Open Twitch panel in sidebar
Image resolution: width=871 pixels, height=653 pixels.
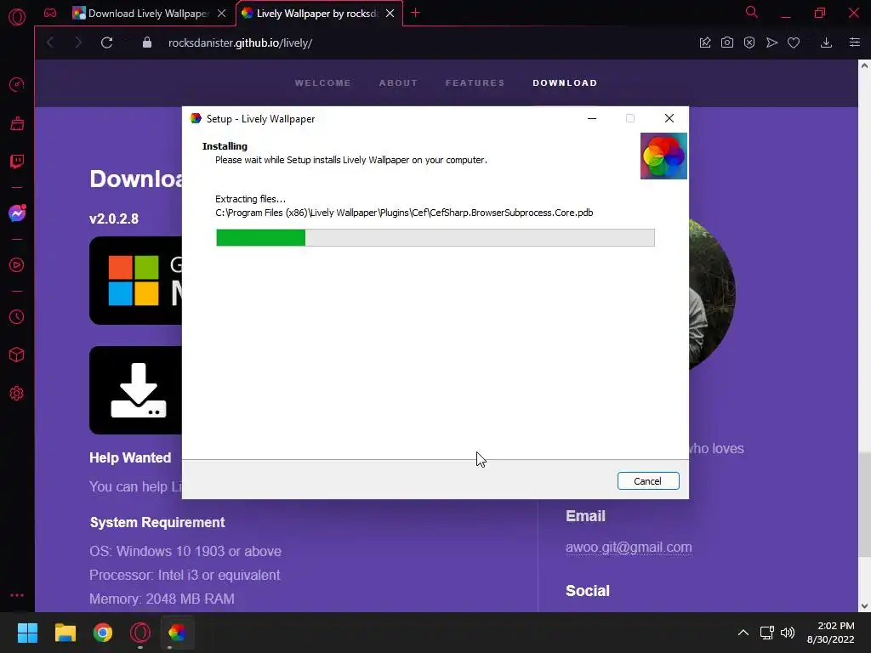coord(17,162)
